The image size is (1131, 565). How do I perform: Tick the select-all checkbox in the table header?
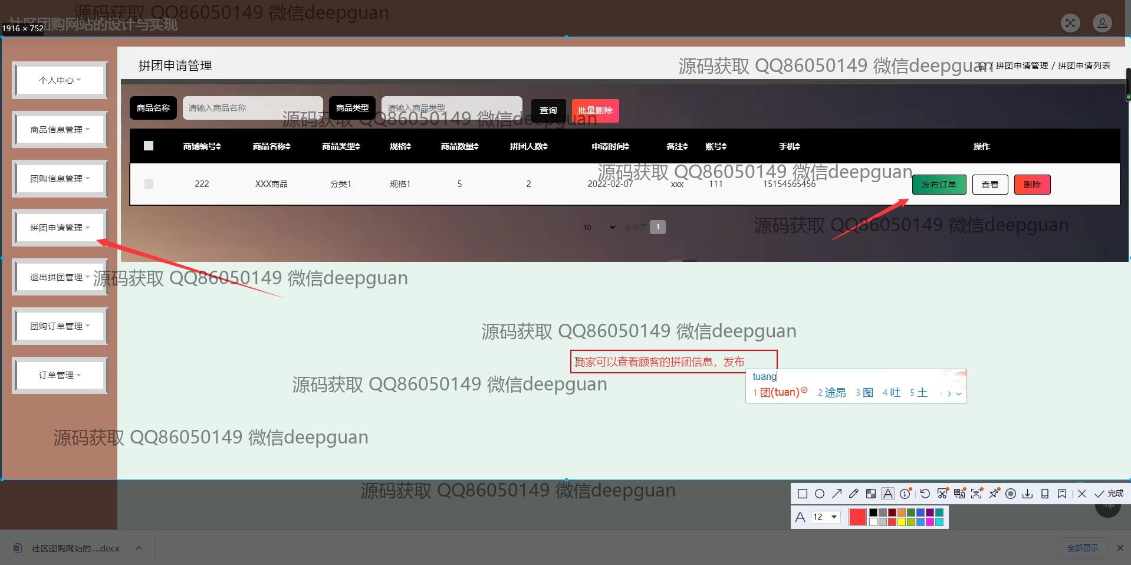[149, 146]
